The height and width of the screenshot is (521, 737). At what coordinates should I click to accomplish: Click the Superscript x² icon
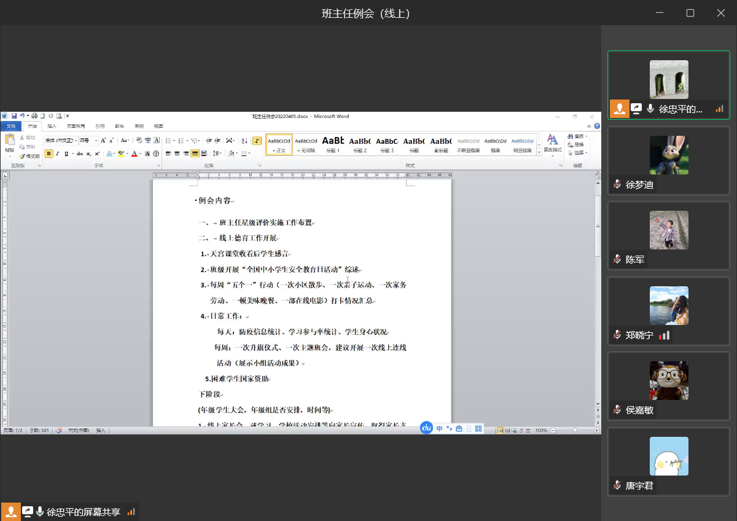(97, 154)
